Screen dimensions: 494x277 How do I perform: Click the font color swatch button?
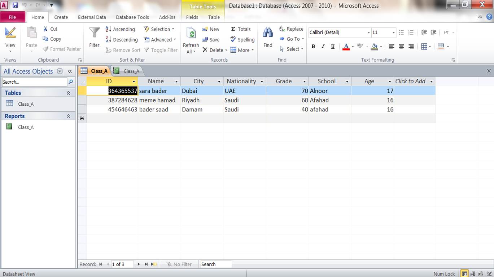[346, 47]
